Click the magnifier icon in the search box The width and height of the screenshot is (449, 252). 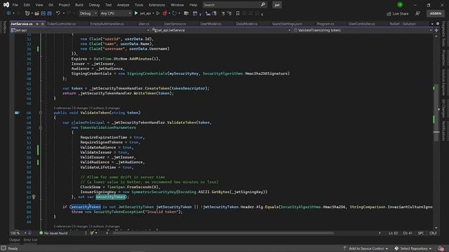coord(263,5)
